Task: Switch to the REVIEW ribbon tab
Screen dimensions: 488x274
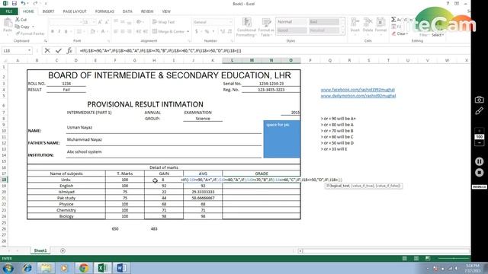Action: pos(147,11)
